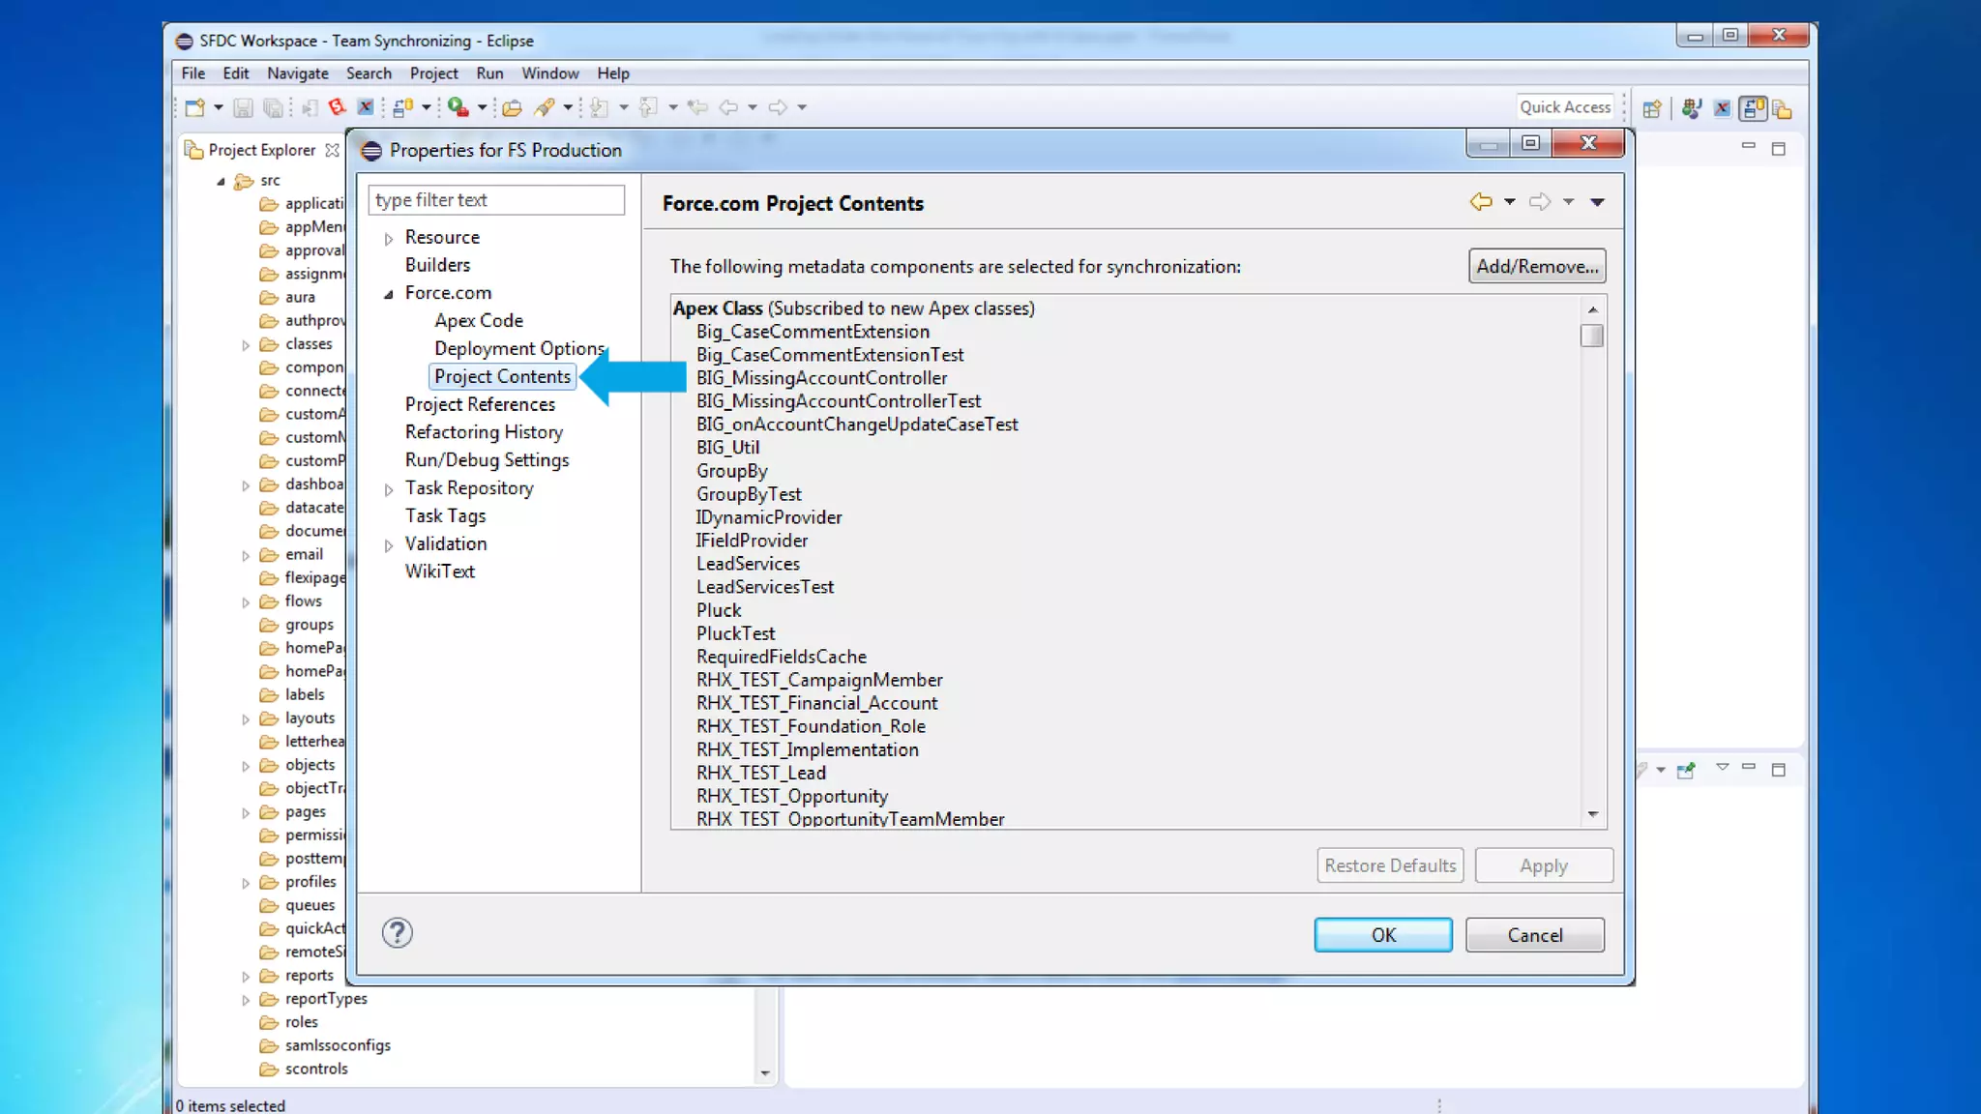Open the dialog view menu dropdown arrow

click(x=1597, y=202)
